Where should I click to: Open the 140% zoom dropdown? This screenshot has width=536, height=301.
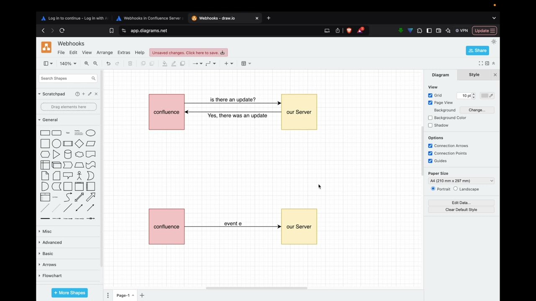tap(68, 64)
